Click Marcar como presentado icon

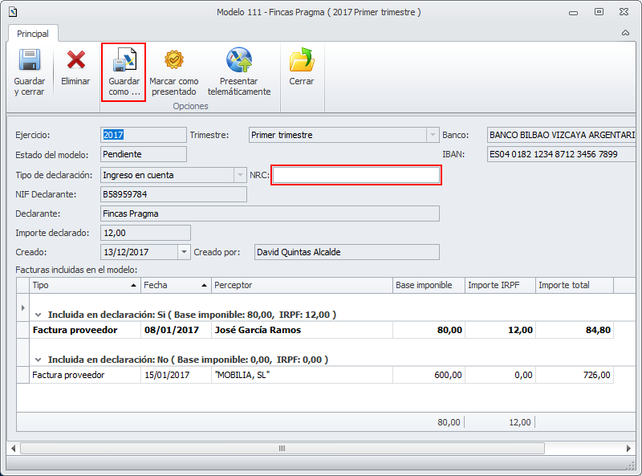[174, 61]
